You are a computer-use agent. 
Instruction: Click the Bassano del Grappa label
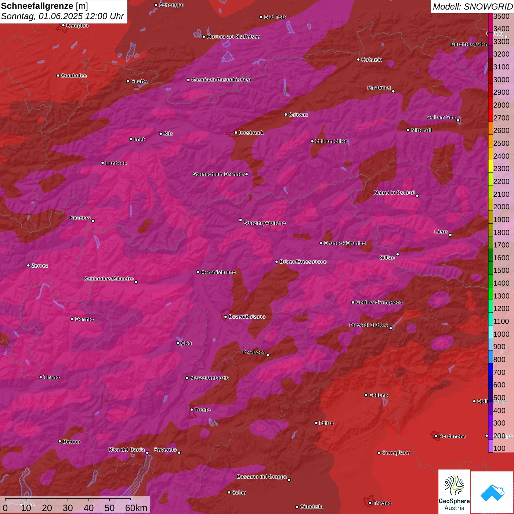(262, 477)
